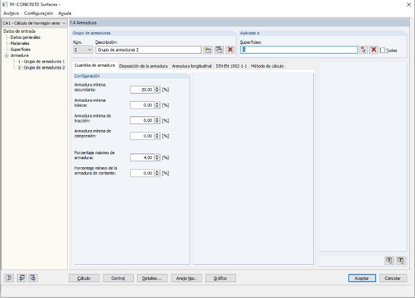Screen dimensions: 415x298
Task: Delete reinforcement group red X icon
Action: (x=230, y=50)
